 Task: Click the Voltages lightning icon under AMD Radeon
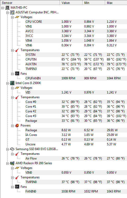(x=17, y=168)
